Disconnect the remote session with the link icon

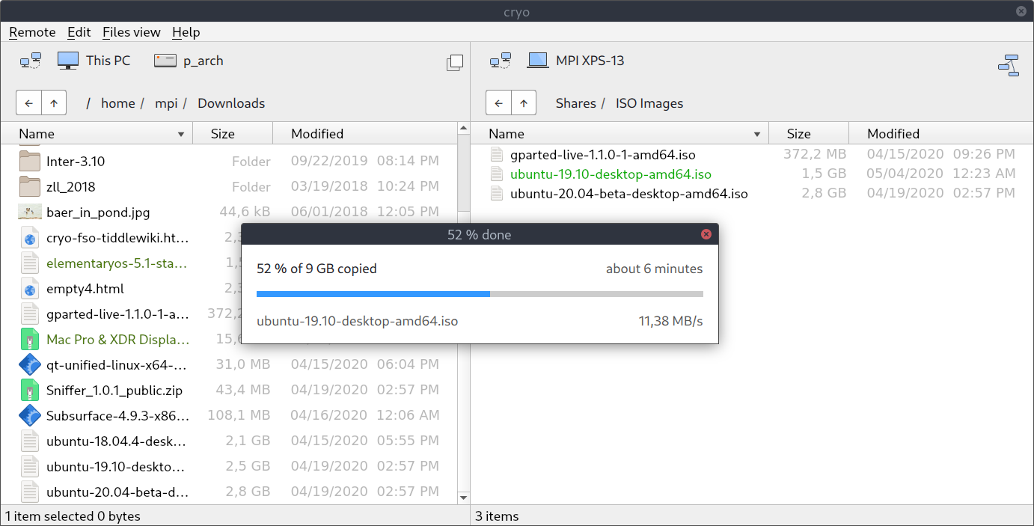point(1009,66)
